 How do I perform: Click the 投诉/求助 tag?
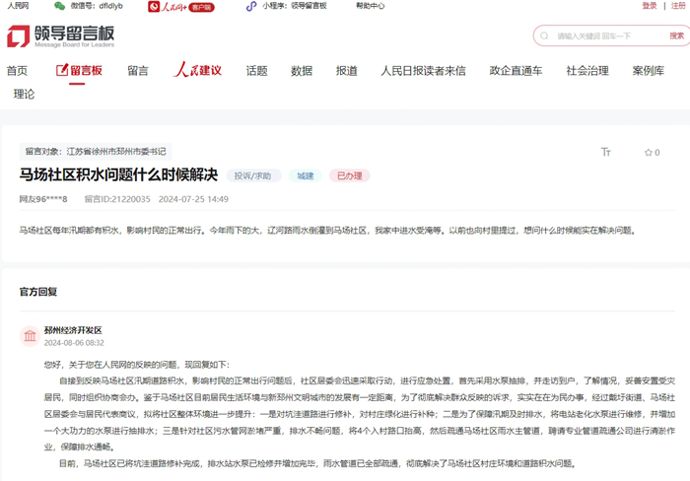(x=252, y=175)
